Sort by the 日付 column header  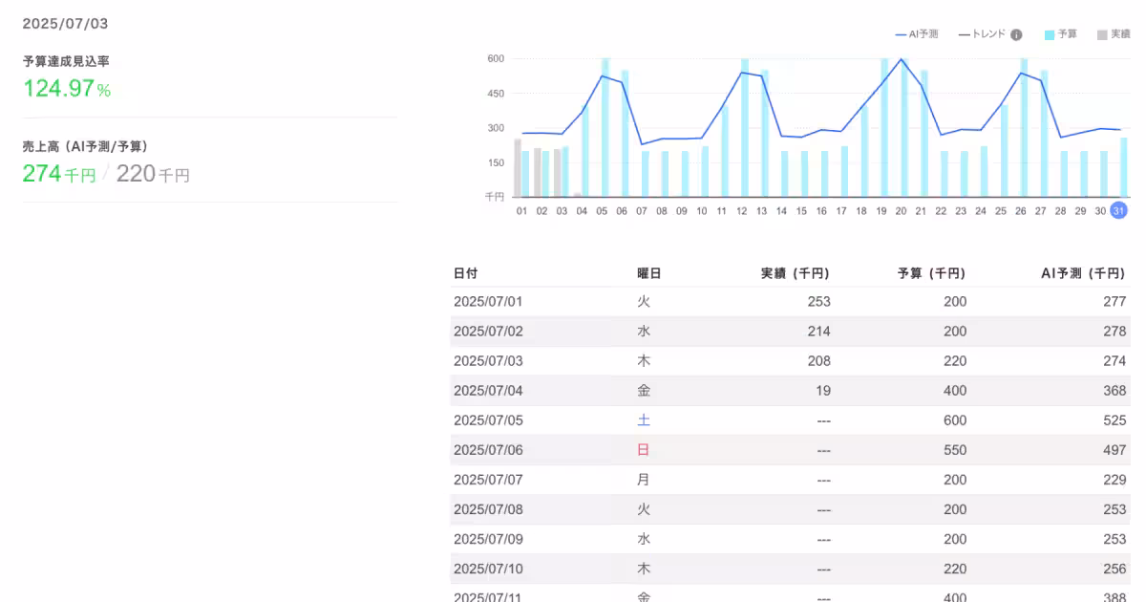point(465,273)
